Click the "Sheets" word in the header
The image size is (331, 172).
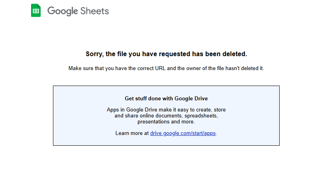[x=94, y=11]
